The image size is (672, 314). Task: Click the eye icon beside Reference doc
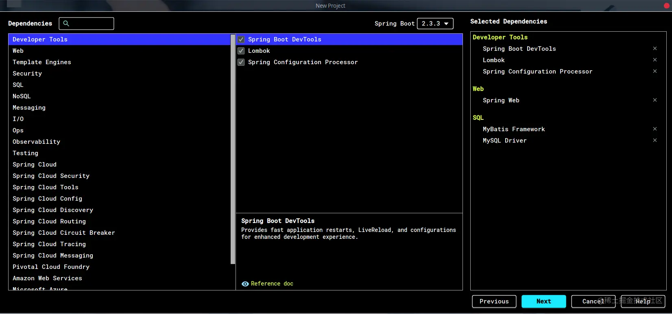(x=245, y=284)
